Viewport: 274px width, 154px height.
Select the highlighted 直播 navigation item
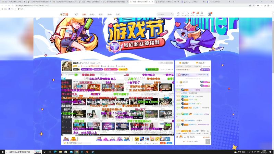(84, 14)
